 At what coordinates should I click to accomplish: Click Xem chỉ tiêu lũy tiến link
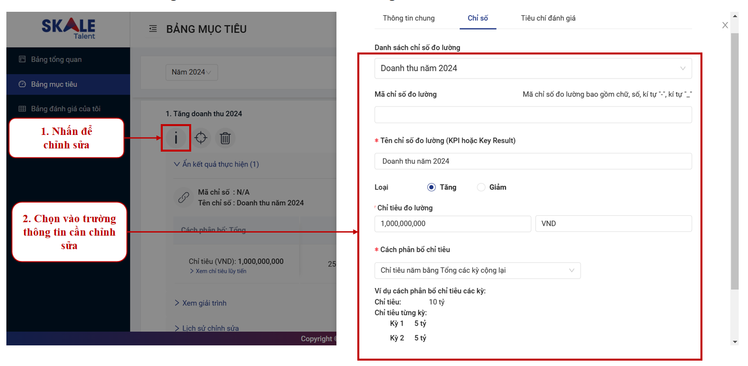218,271
